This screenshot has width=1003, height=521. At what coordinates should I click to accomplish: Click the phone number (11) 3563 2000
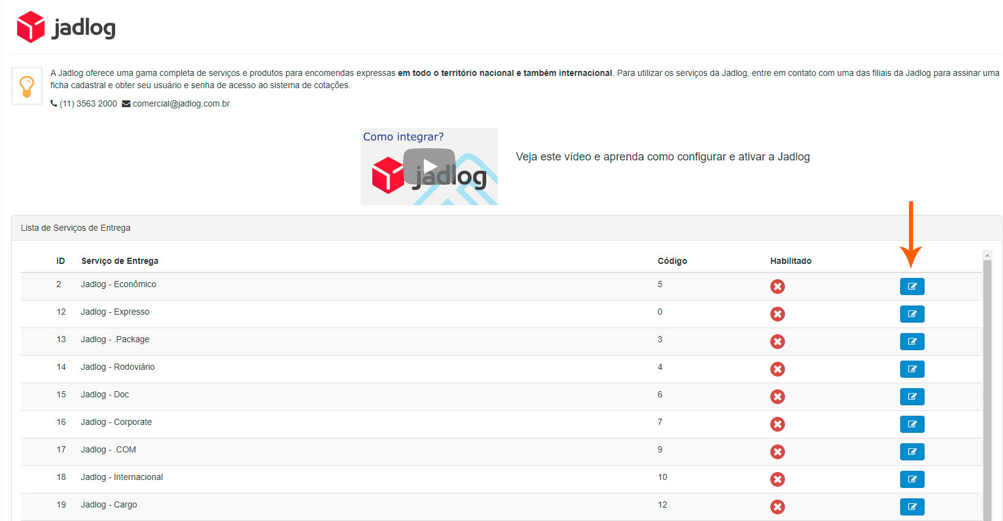pos(88,104)
